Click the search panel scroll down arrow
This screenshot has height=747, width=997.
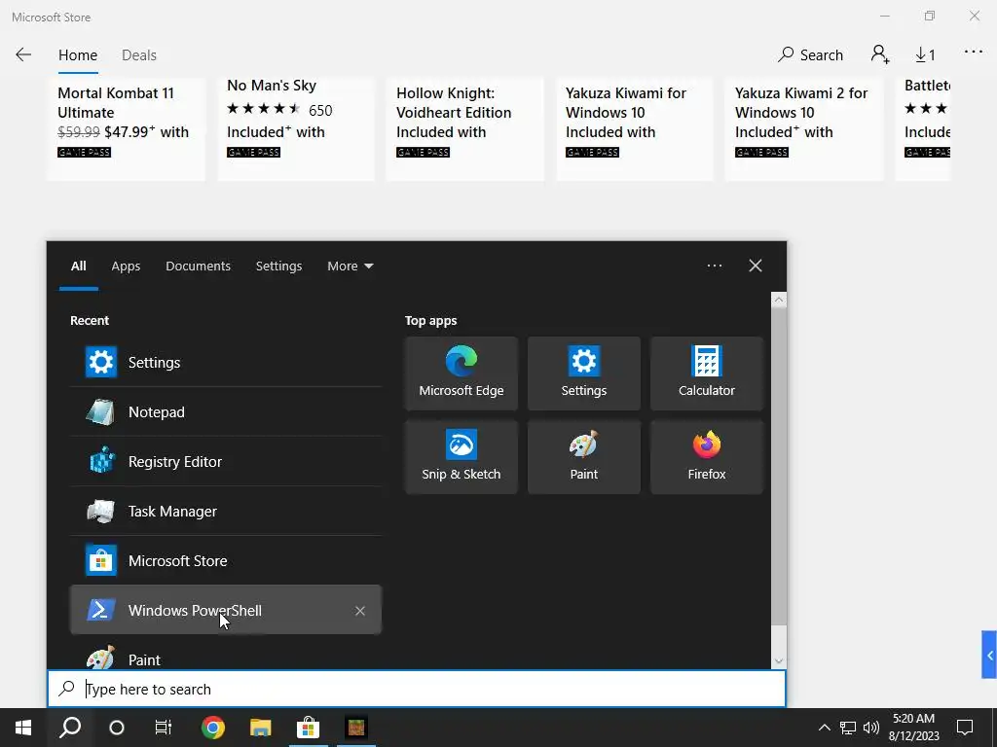pyautogui.click(x=778, y=661)
